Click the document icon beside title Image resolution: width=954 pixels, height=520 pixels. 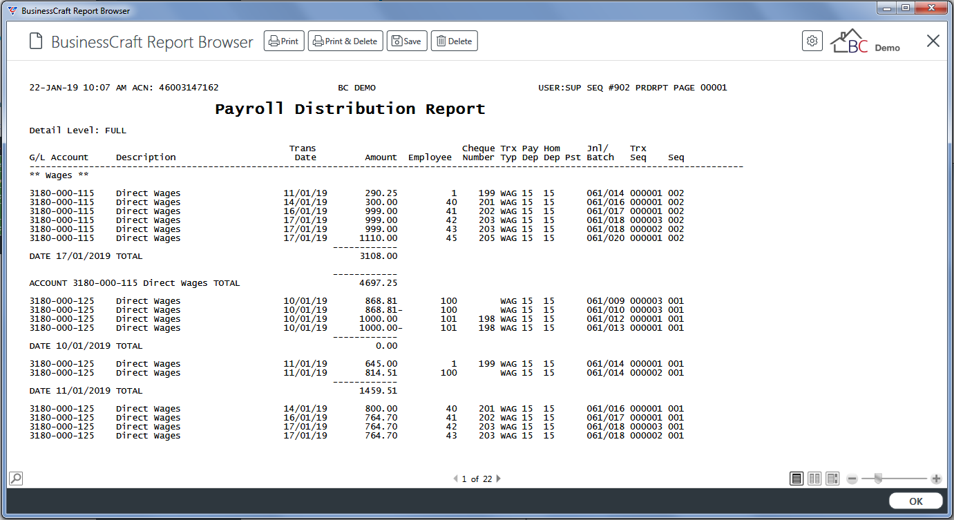36,41
